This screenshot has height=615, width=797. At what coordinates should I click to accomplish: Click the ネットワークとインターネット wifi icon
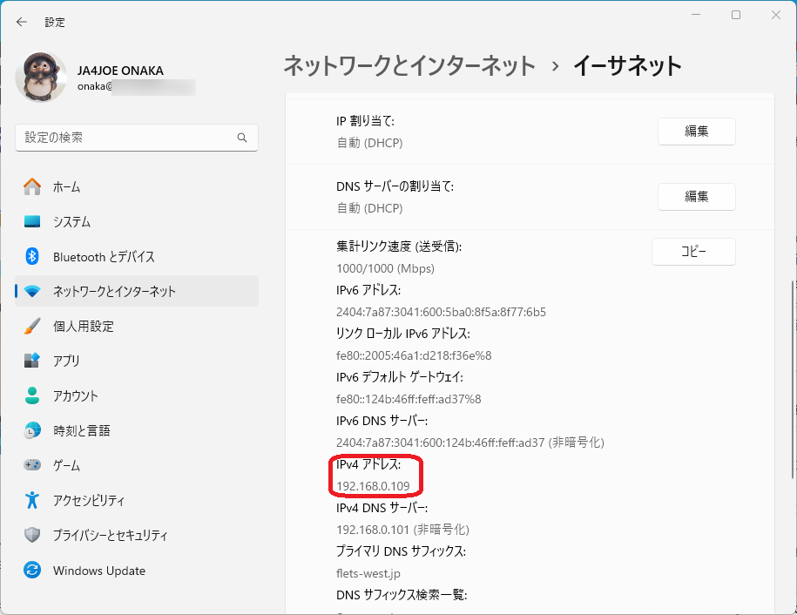tap(32, 291)
